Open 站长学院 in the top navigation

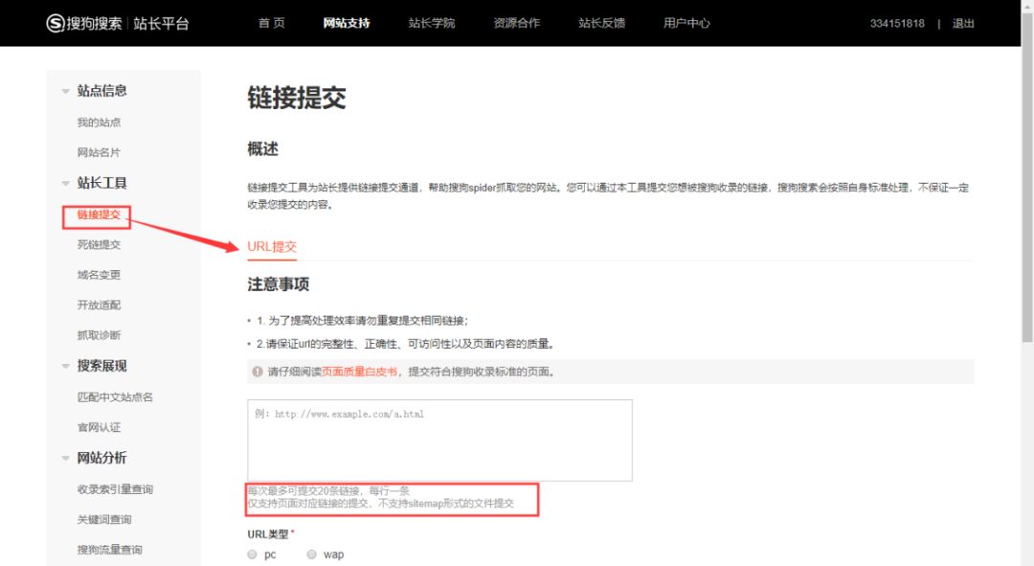click(431, 23)
